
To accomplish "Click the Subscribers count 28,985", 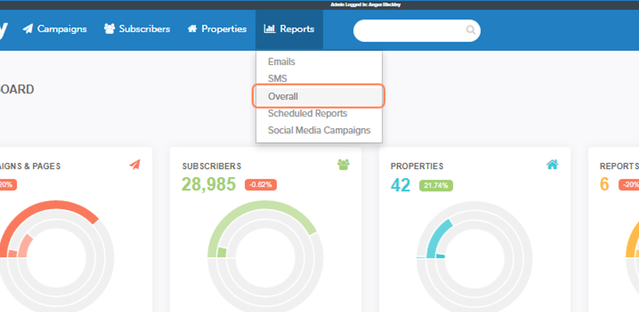I will pyautogui.click(x=209, y=184).
